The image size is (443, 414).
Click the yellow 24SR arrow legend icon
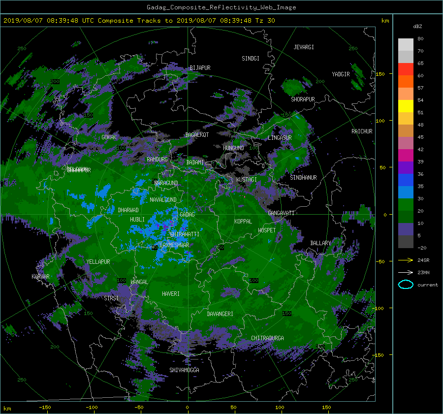(406, 260)
